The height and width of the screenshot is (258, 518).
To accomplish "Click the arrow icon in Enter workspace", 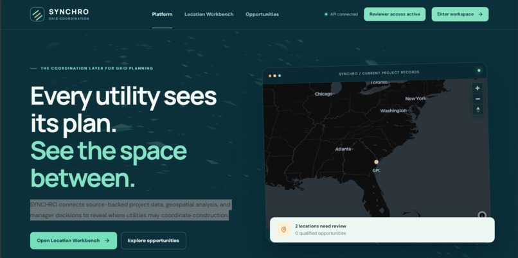I will click(x=480, y=14).
